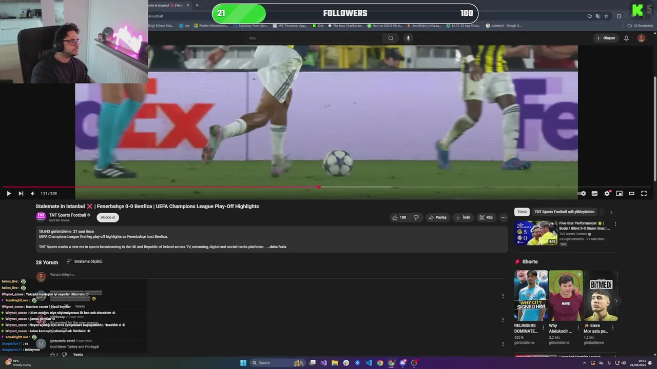Image resolution: width=657 pixels, height=369 pixels.
Task: Open the Sıralama ölçütü sort dropdown
Action: tap(85, 261)
